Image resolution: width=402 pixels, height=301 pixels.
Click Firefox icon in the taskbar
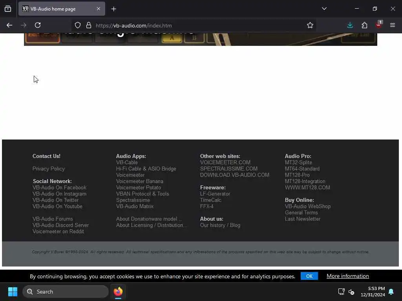(x=118, y=292)
